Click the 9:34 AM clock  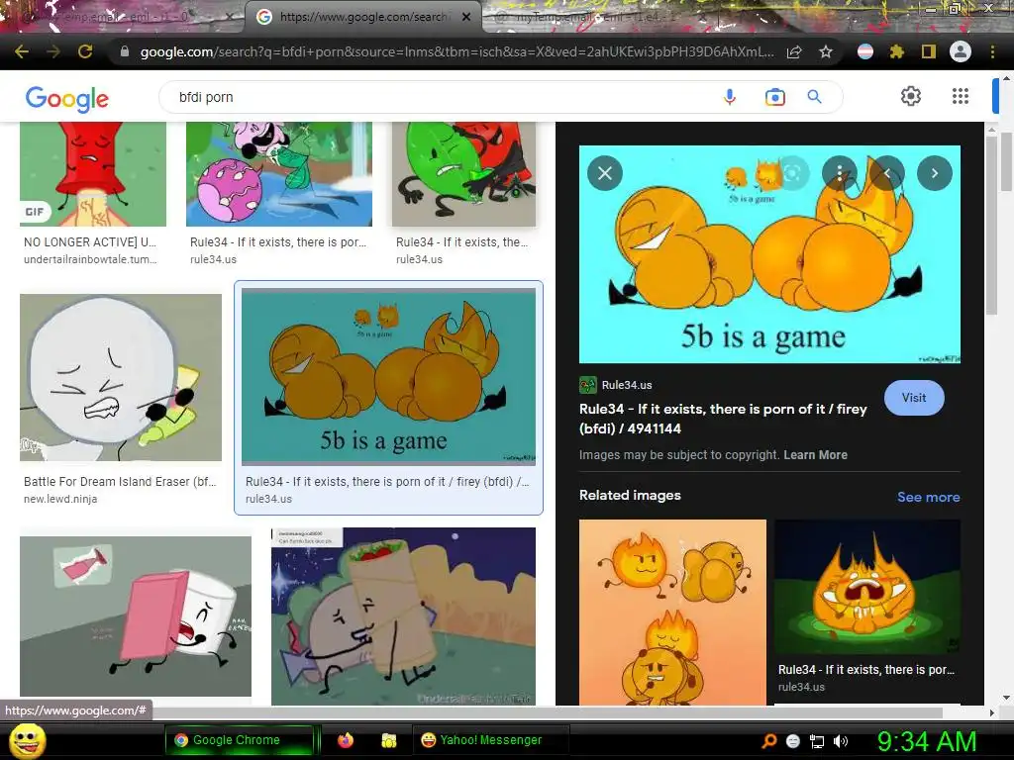[x=927, y=741]
